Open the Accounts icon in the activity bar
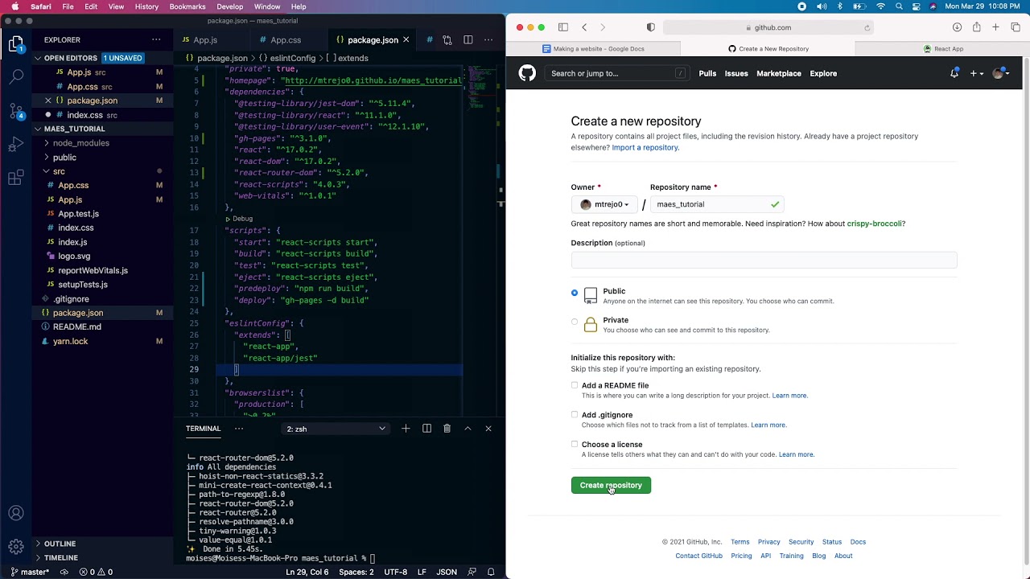Image resolution: width=1030 pixels, height=579 pixels. click(16, 513)
